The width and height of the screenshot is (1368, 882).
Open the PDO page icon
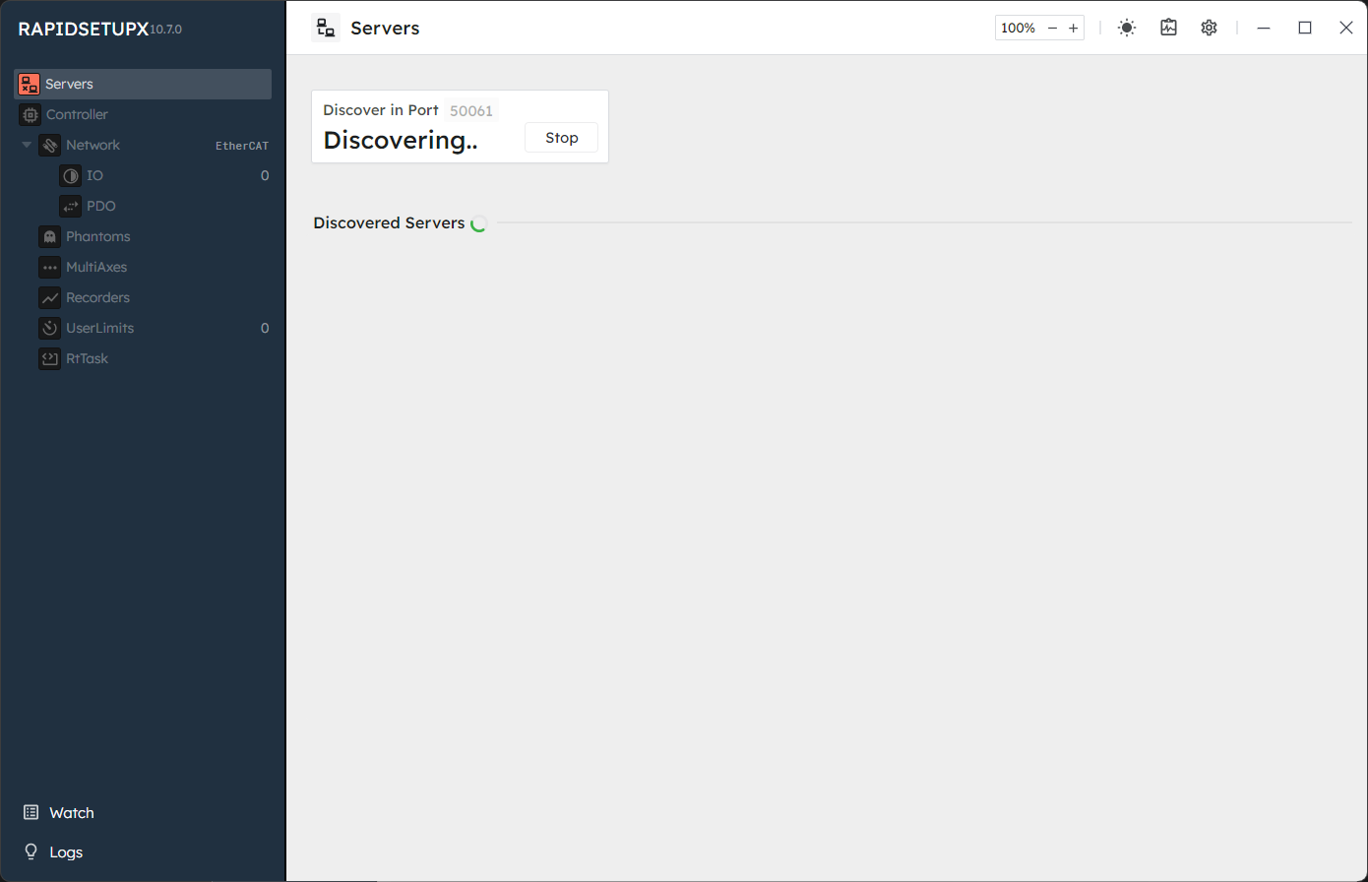coord(71,207)
